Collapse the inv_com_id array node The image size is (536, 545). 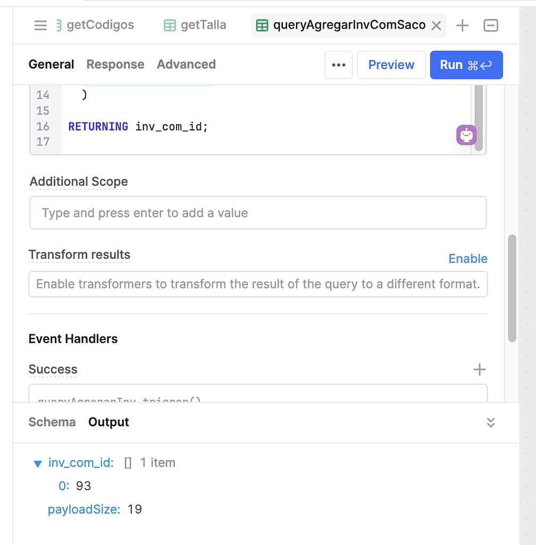point(38,464)
